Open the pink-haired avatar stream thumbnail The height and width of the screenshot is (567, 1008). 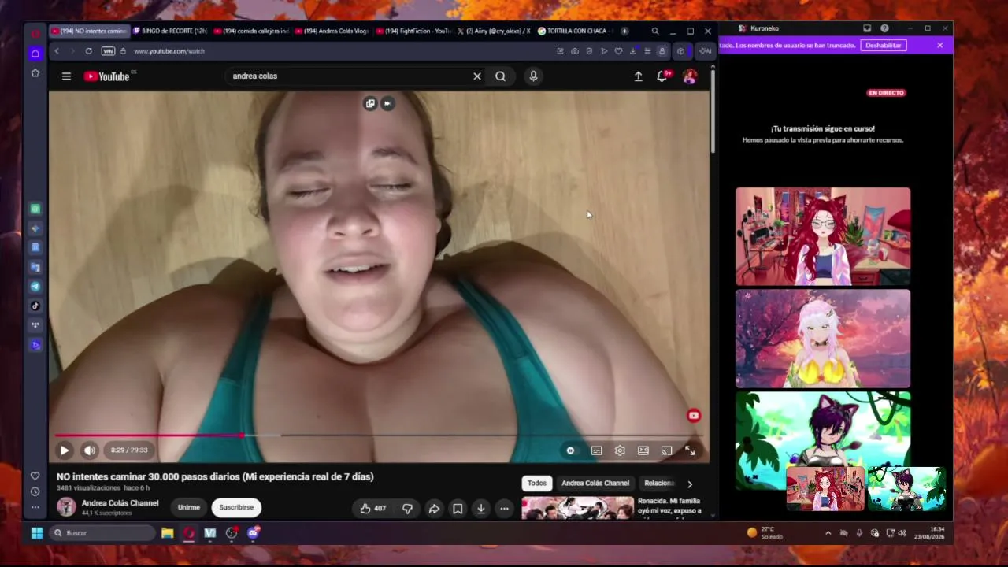coord(823,339)
